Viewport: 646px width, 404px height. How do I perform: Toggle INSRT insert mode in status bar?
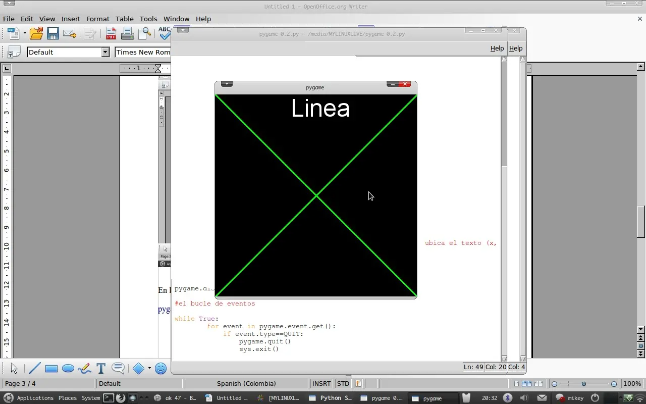click(321, 383)
